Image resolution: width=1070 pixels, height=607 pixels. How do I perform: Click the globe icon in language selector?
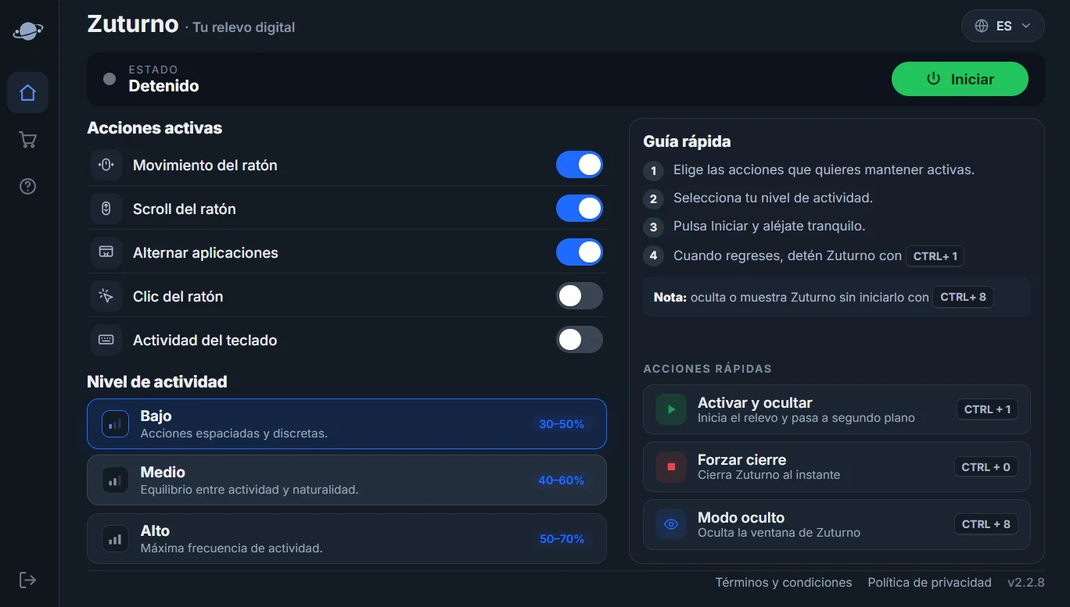[x=982, y=26]
